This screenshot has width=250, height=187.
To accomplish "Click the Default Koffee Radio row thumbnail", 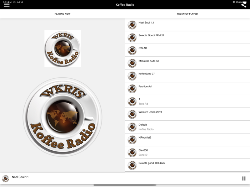I will click(x=132, y=127).
